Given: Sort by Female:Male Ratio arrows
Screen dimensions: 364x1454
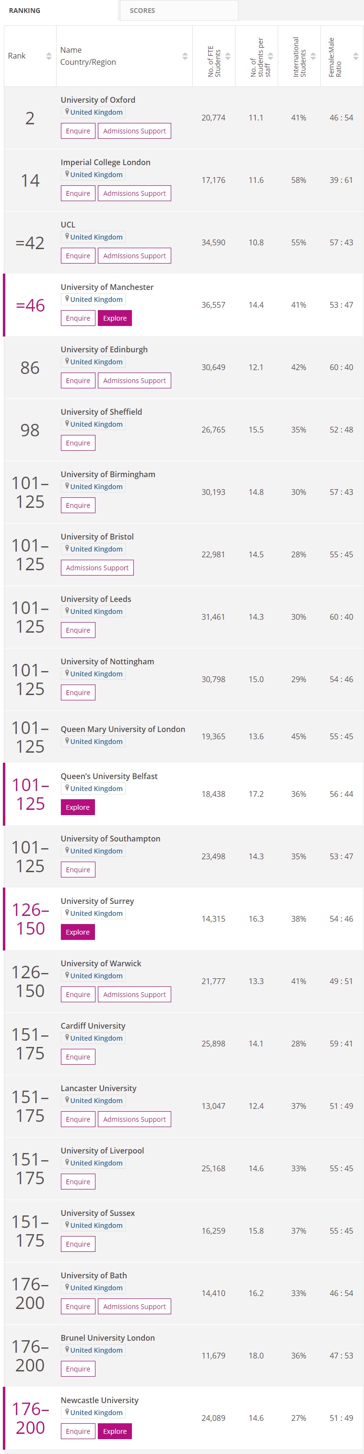Looking at the screenshot, I should click(355, 56).
